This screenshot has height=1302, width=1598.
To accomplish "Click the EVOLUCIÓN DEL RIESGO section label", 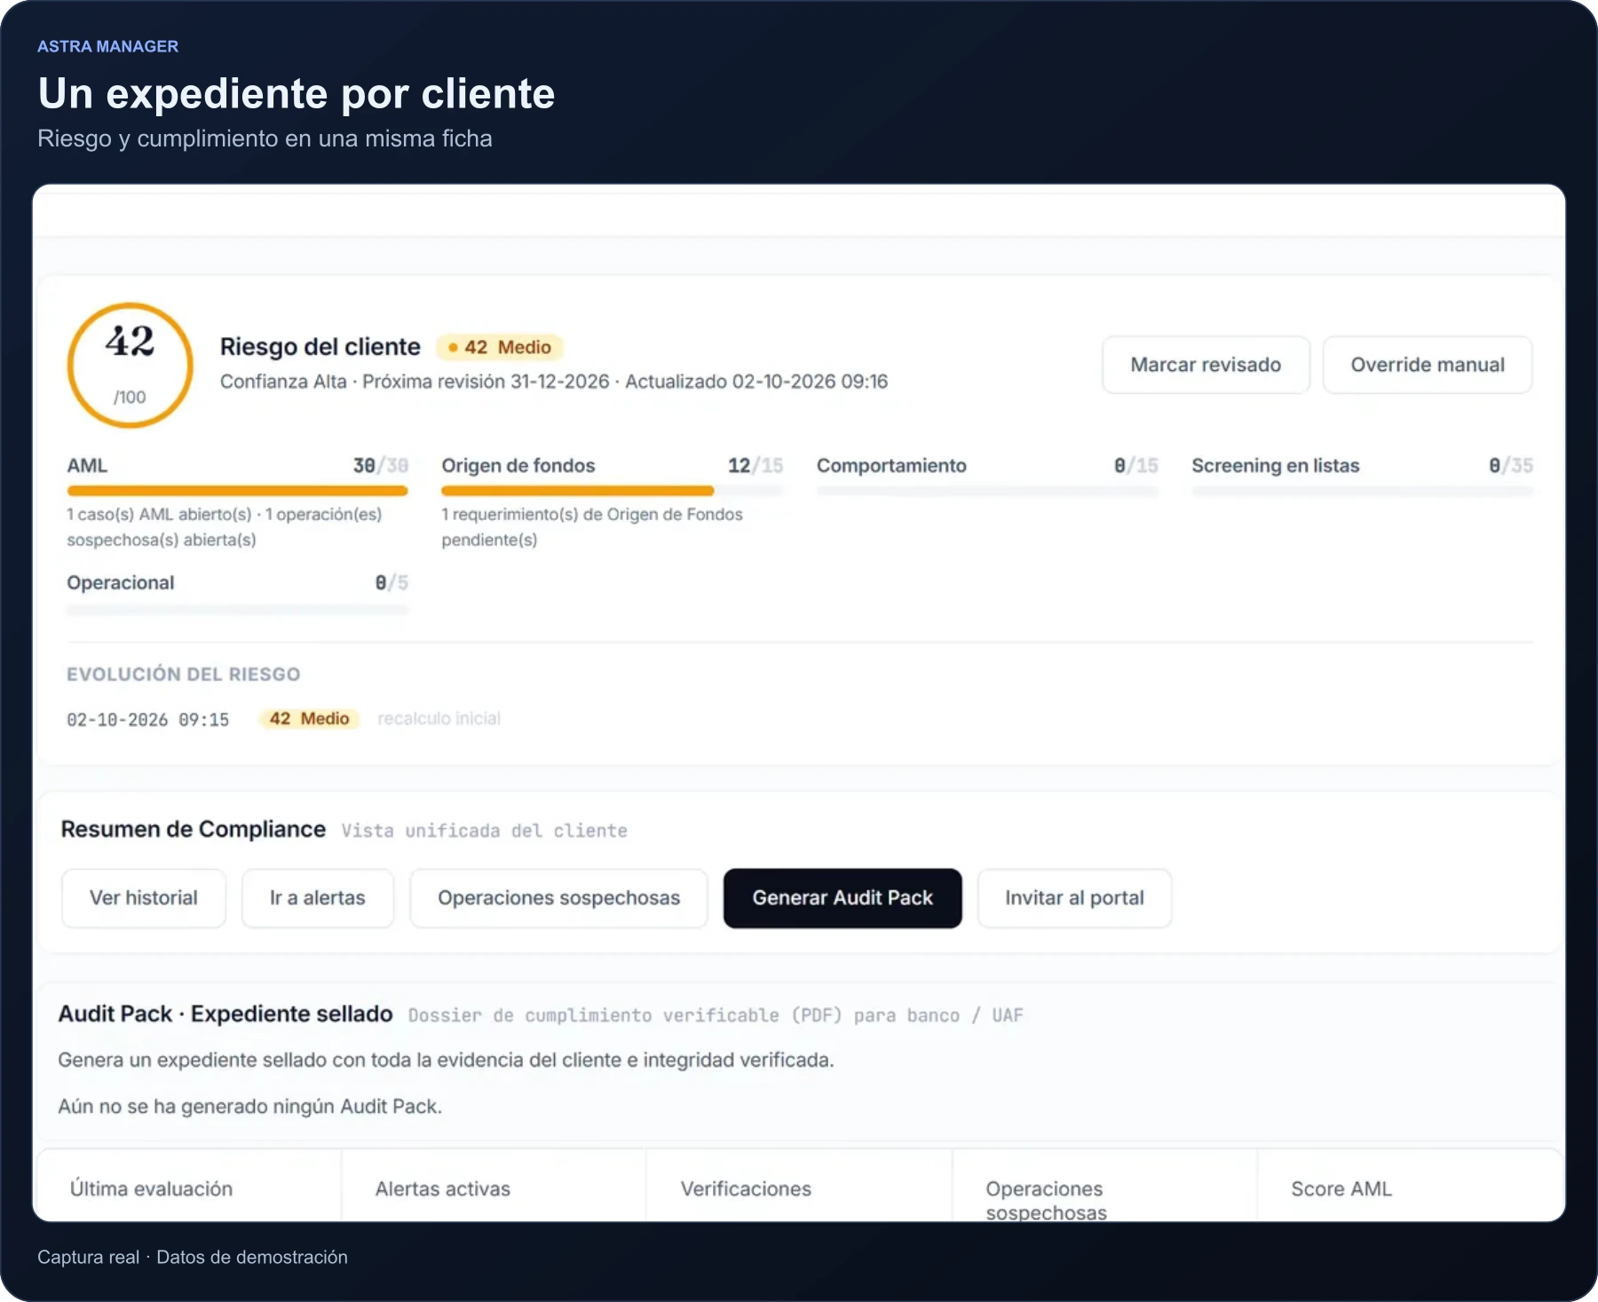I will pos(184,675).
